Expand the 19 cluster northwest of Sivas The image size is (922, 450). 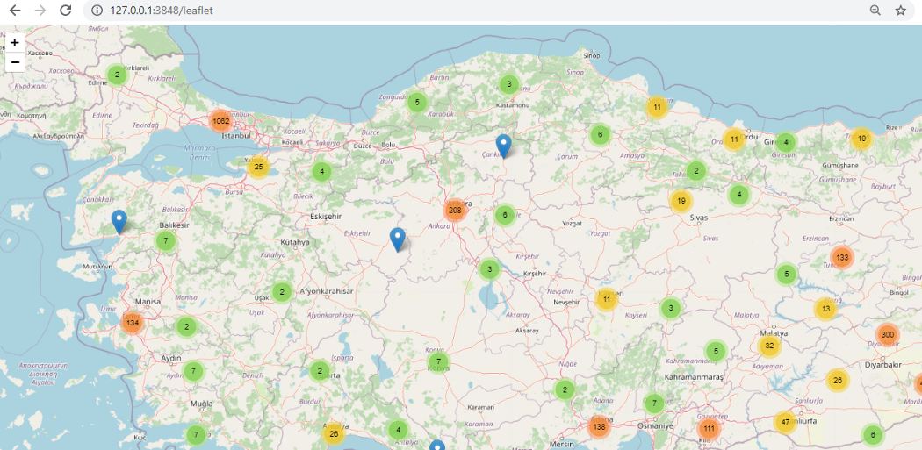[x=681, y=201]
